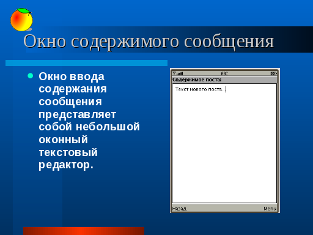Click the Содержимое поста: header label

pos(197,80)
